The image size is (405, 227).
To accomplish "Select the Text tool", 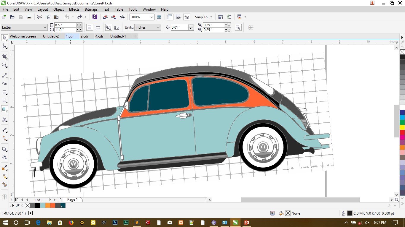I will 4,119.
